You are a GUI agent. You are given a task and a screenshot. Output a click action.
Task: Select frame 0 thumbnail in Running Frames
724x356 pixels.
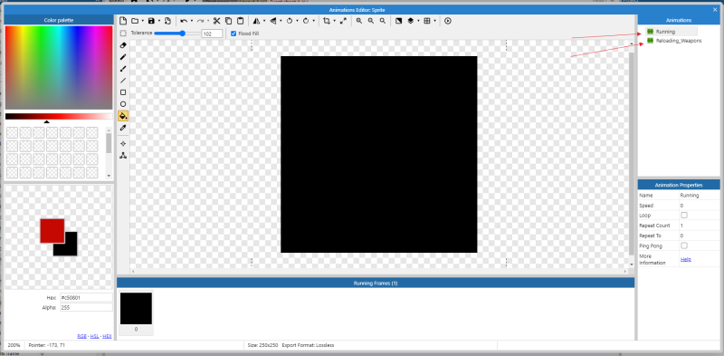[137, 308]
